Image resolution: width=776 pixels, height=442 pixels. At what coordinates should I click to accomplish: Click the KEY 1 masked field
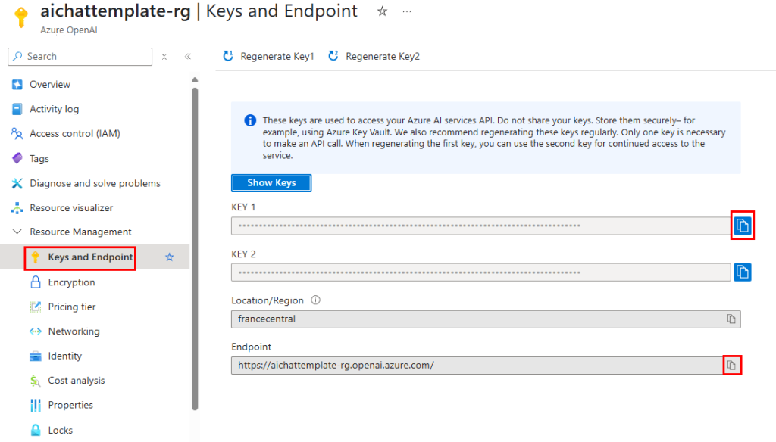pos(481,226)
